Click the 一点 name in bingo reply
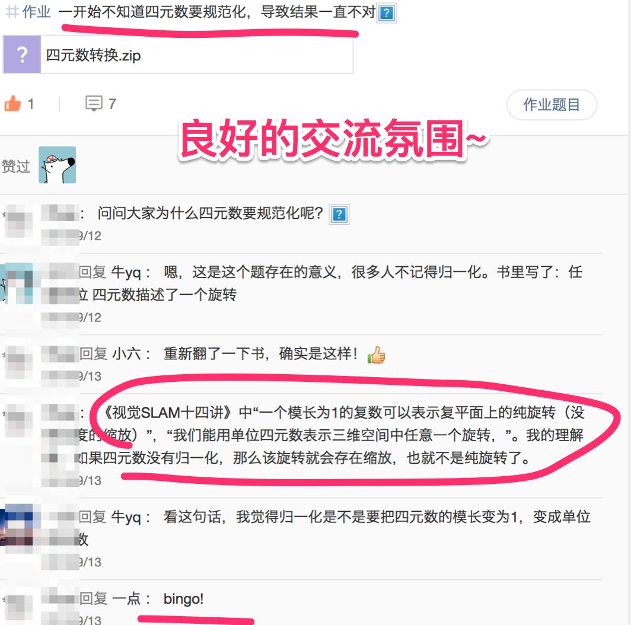Viewport: 631px width, 625px height. [x=126, y=598]
